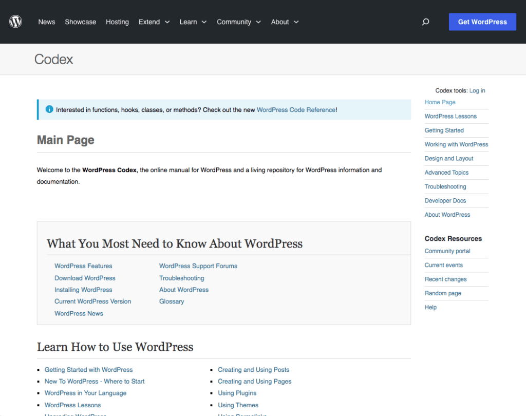This screenshot has height=416, width=526.
Task: Open Recent changes link
Action: [445, 279]
